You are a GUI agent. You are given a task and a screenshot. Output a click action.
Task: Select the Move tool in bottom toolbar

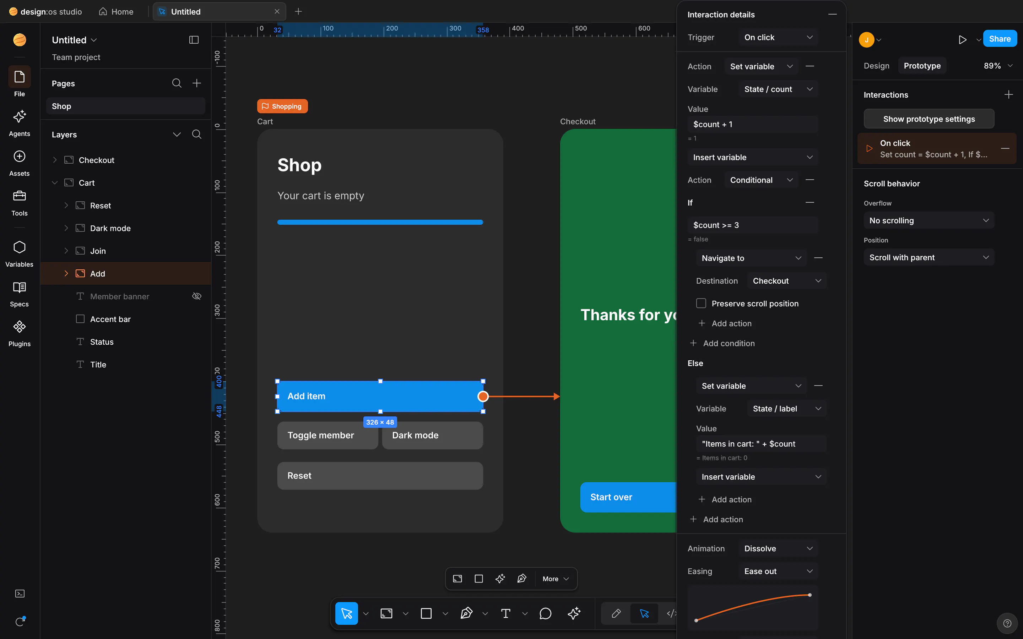[346, 613]
